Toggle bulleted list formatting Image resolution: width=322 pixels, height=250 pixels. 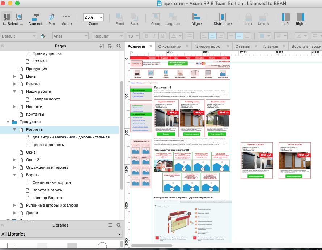tap(189, 36)
